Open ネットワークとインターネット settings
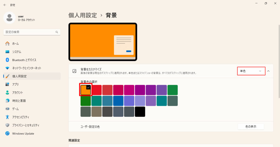Screen dimensions: 280x147 tap(32, 68)
